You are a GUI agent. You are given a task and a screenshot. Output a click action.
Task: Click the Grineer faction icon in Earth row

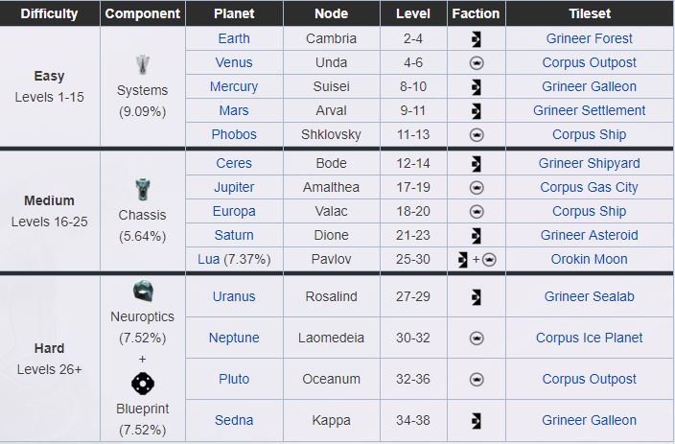(x=477, y=39)
